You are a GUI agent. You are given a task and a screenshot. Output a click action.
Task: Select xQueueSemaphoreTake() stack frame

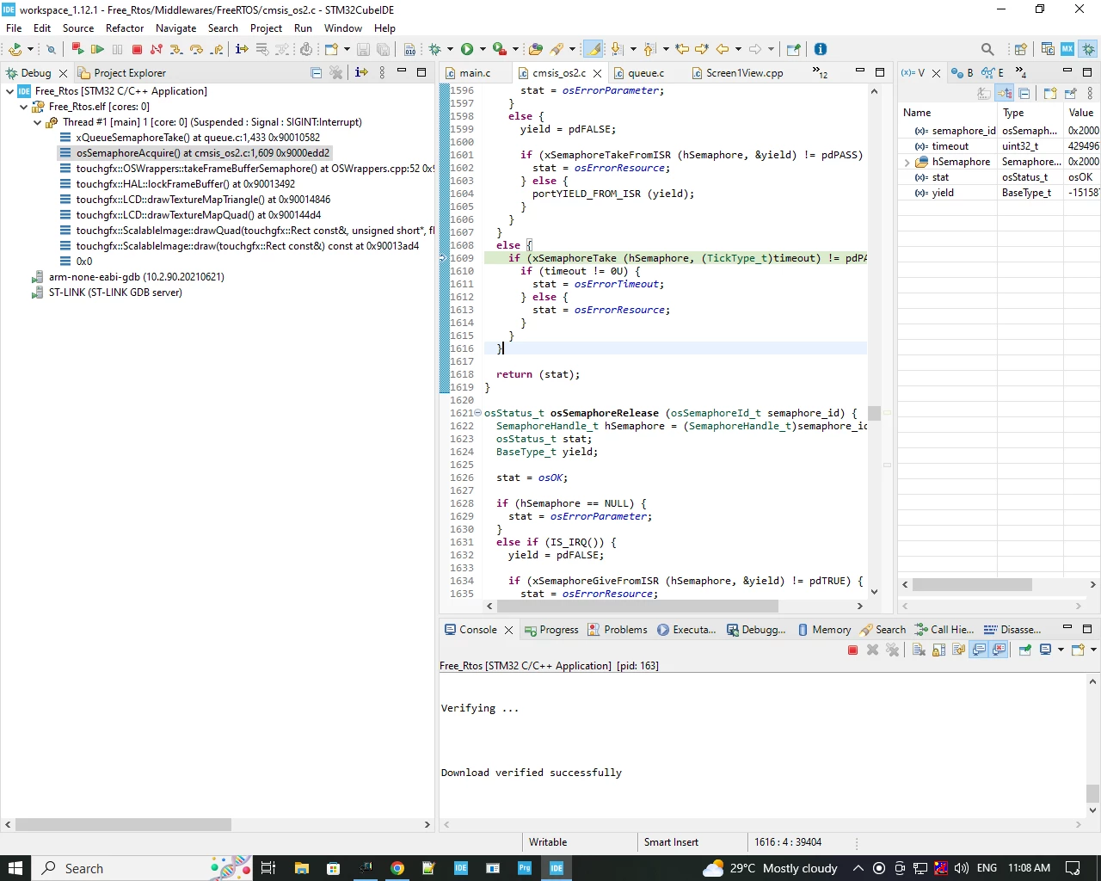(x=198, y=138)
